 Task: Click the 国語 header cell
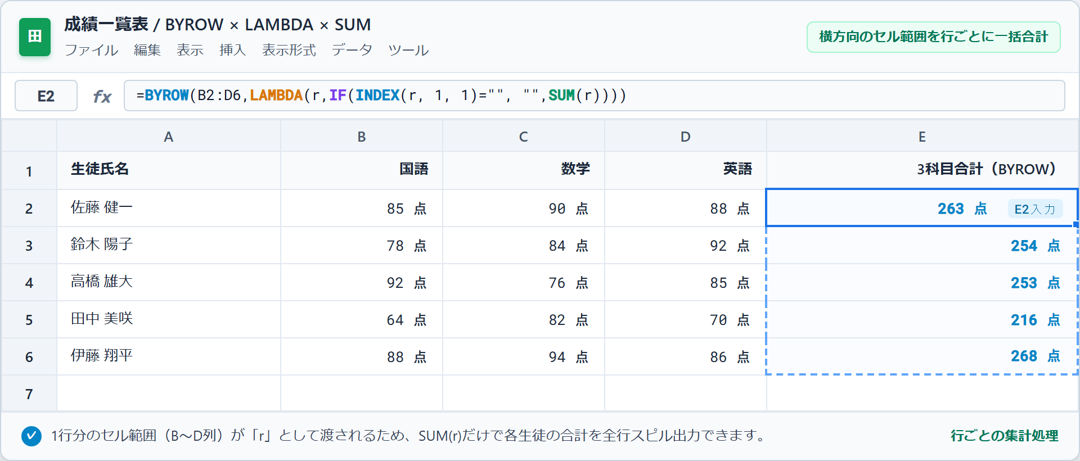click(x=362, y=170)
